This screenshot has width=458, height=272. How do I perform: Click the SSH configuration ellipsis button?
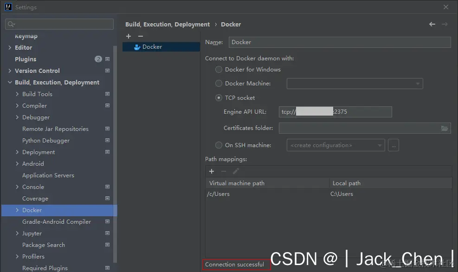(x=393, y=145)
